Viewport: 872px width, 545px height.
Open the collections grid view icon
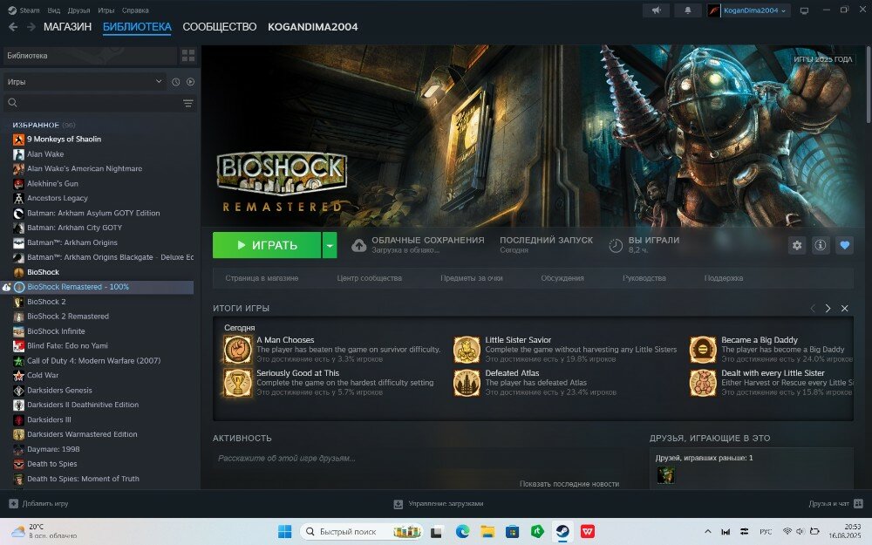(x=188, y=55)
